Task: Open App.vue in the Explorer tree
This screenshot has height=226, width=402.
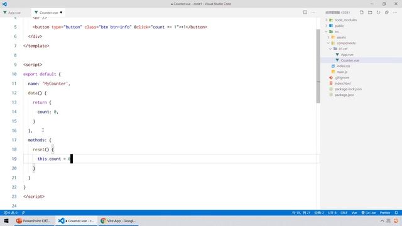Action: [347, 55]
